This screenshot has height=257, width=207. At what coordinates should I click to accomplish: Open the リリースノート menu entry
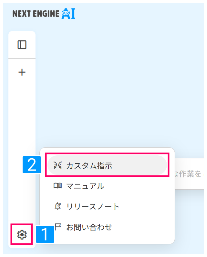coord(93,207)
